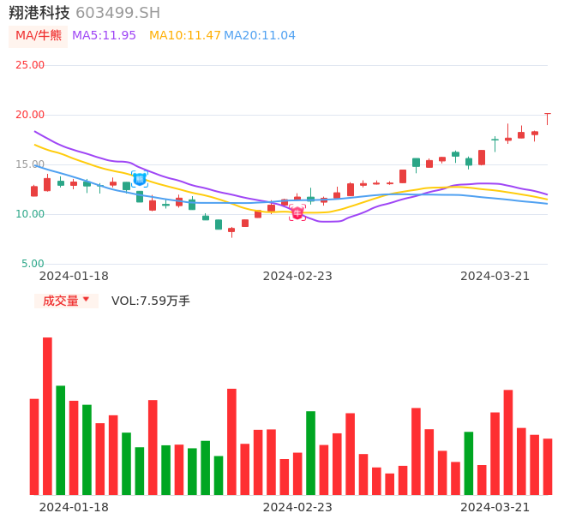Select the MA5:11.95 legend label

click(104, 36)
